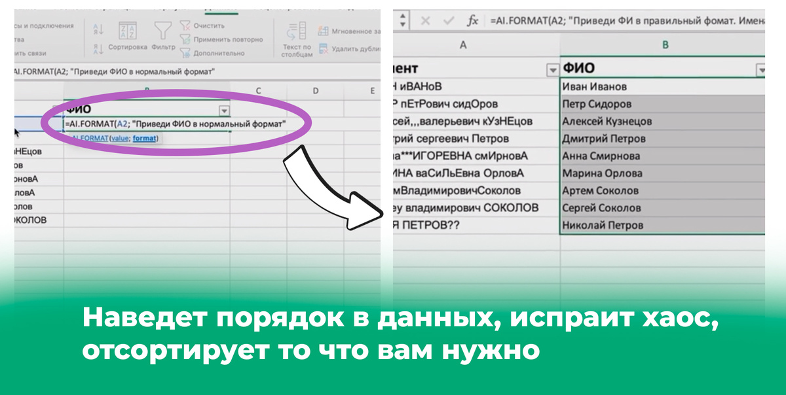
Task: Select the Иван Иванов cell
Action: click(x=663, y=86)
